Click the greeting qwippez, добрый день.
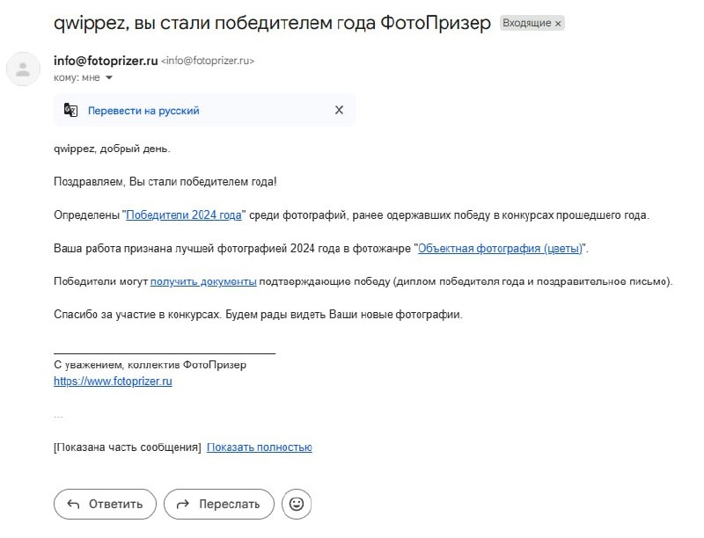This screenshot has width=704, height=538. coord(112,149)
